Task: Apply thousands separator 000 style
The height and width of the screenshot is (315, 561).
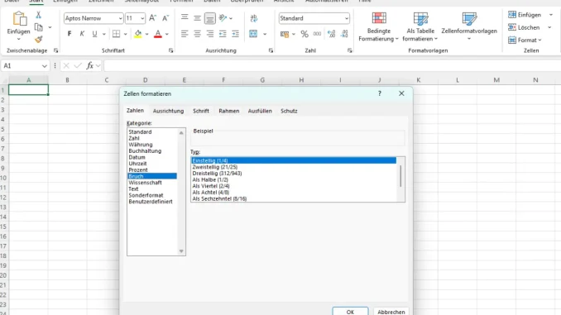Action: pos(317,34)
